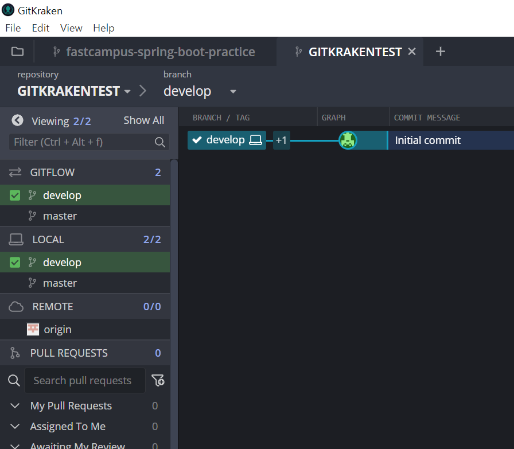Click the filter search magnifier icon
514x449 pixels.
159,142
